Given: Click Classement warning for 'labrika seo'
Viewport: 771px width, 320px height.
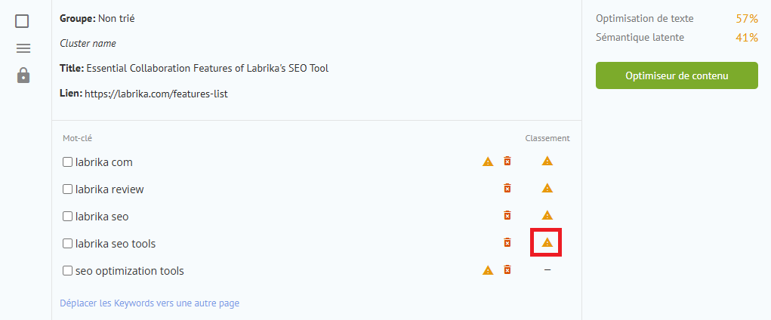Looking at the screenshot, I should [547, 215].
